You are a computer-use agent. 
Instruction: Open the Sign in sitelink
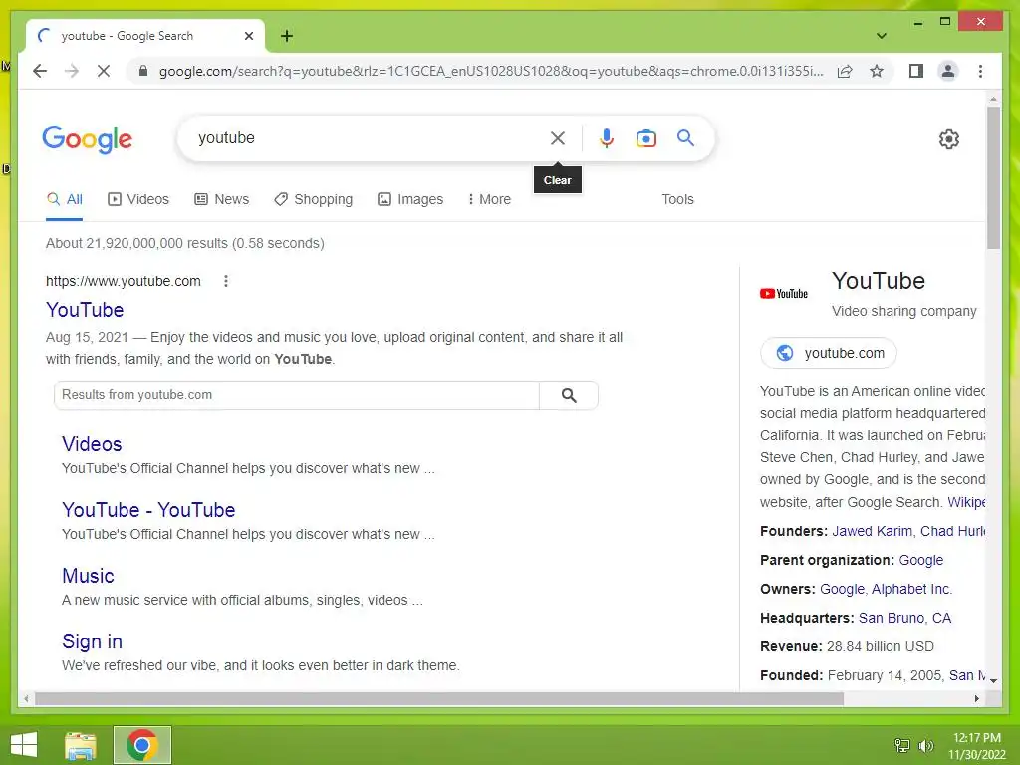pyautogui.click(x=92, y=641)
